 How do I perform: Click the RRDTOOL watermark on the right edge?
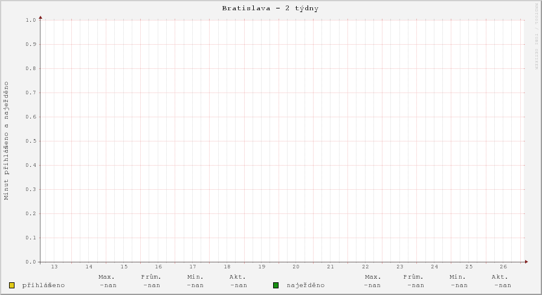pyautogui.click(x=535, y=36)
